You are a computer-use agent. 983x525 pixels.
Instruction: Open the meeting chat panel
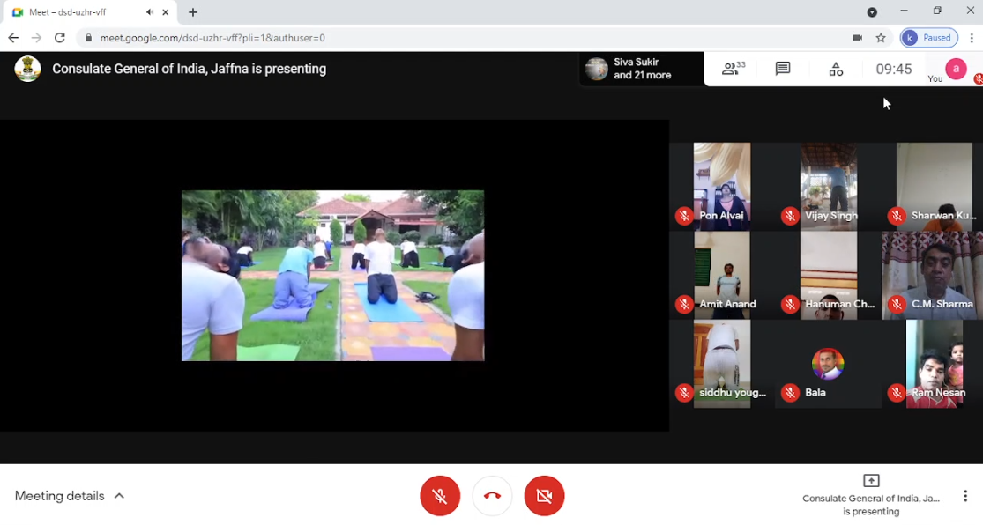(x=782, y=69)
